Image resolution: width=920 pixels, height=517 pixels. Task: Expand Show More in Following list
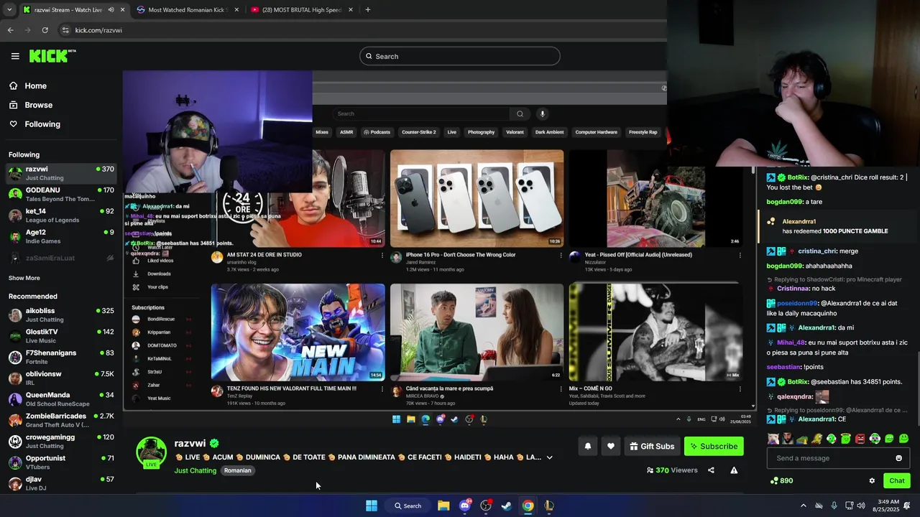tap(24, 278)
